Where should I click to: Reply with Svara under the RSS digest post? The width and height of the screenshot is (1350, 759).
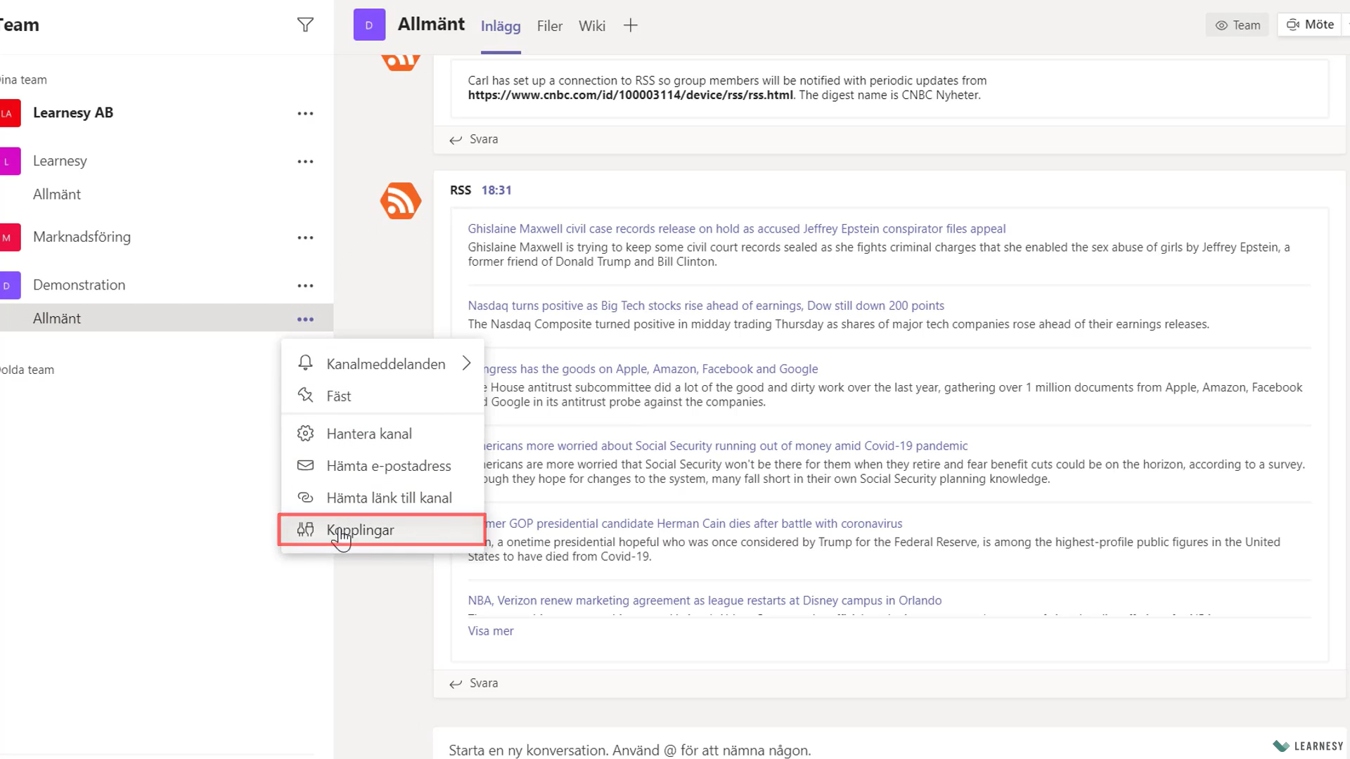[x=474, y=683]
